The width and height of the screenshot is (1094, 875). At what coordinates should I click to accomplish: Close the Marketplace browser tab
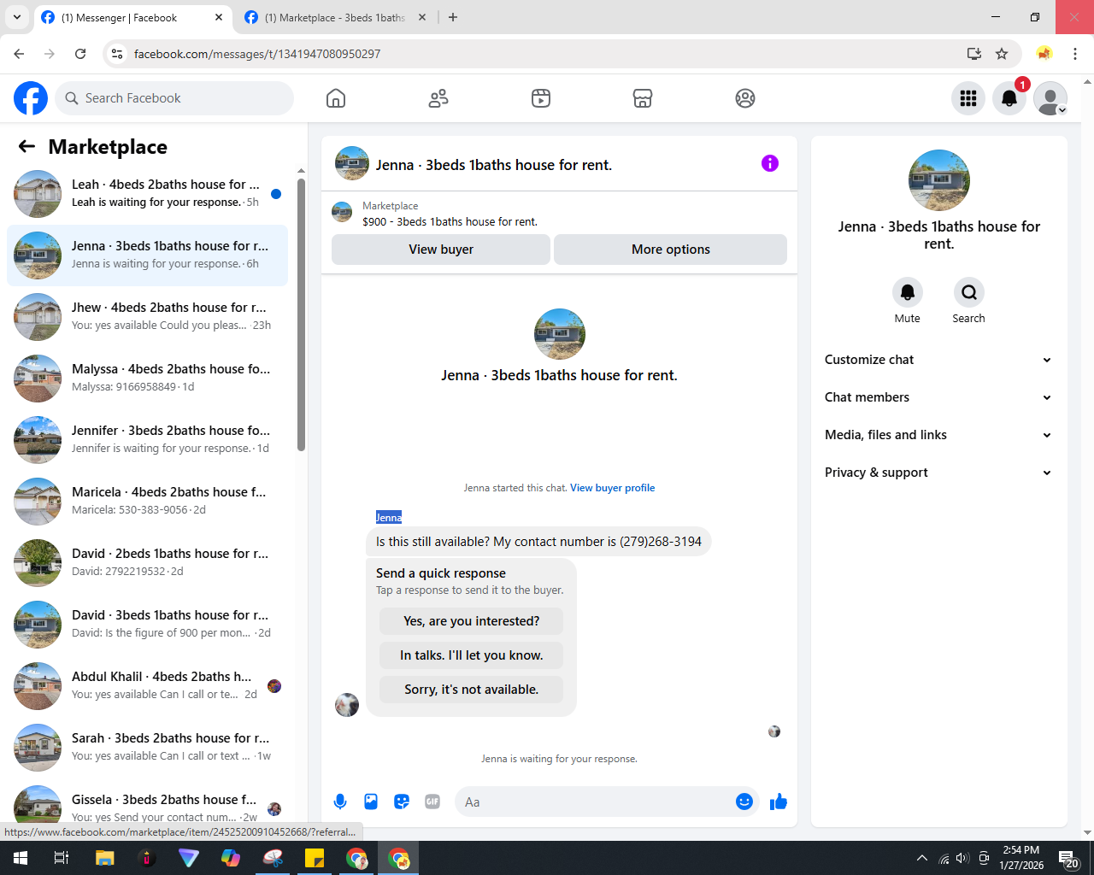tap(422, 17)
